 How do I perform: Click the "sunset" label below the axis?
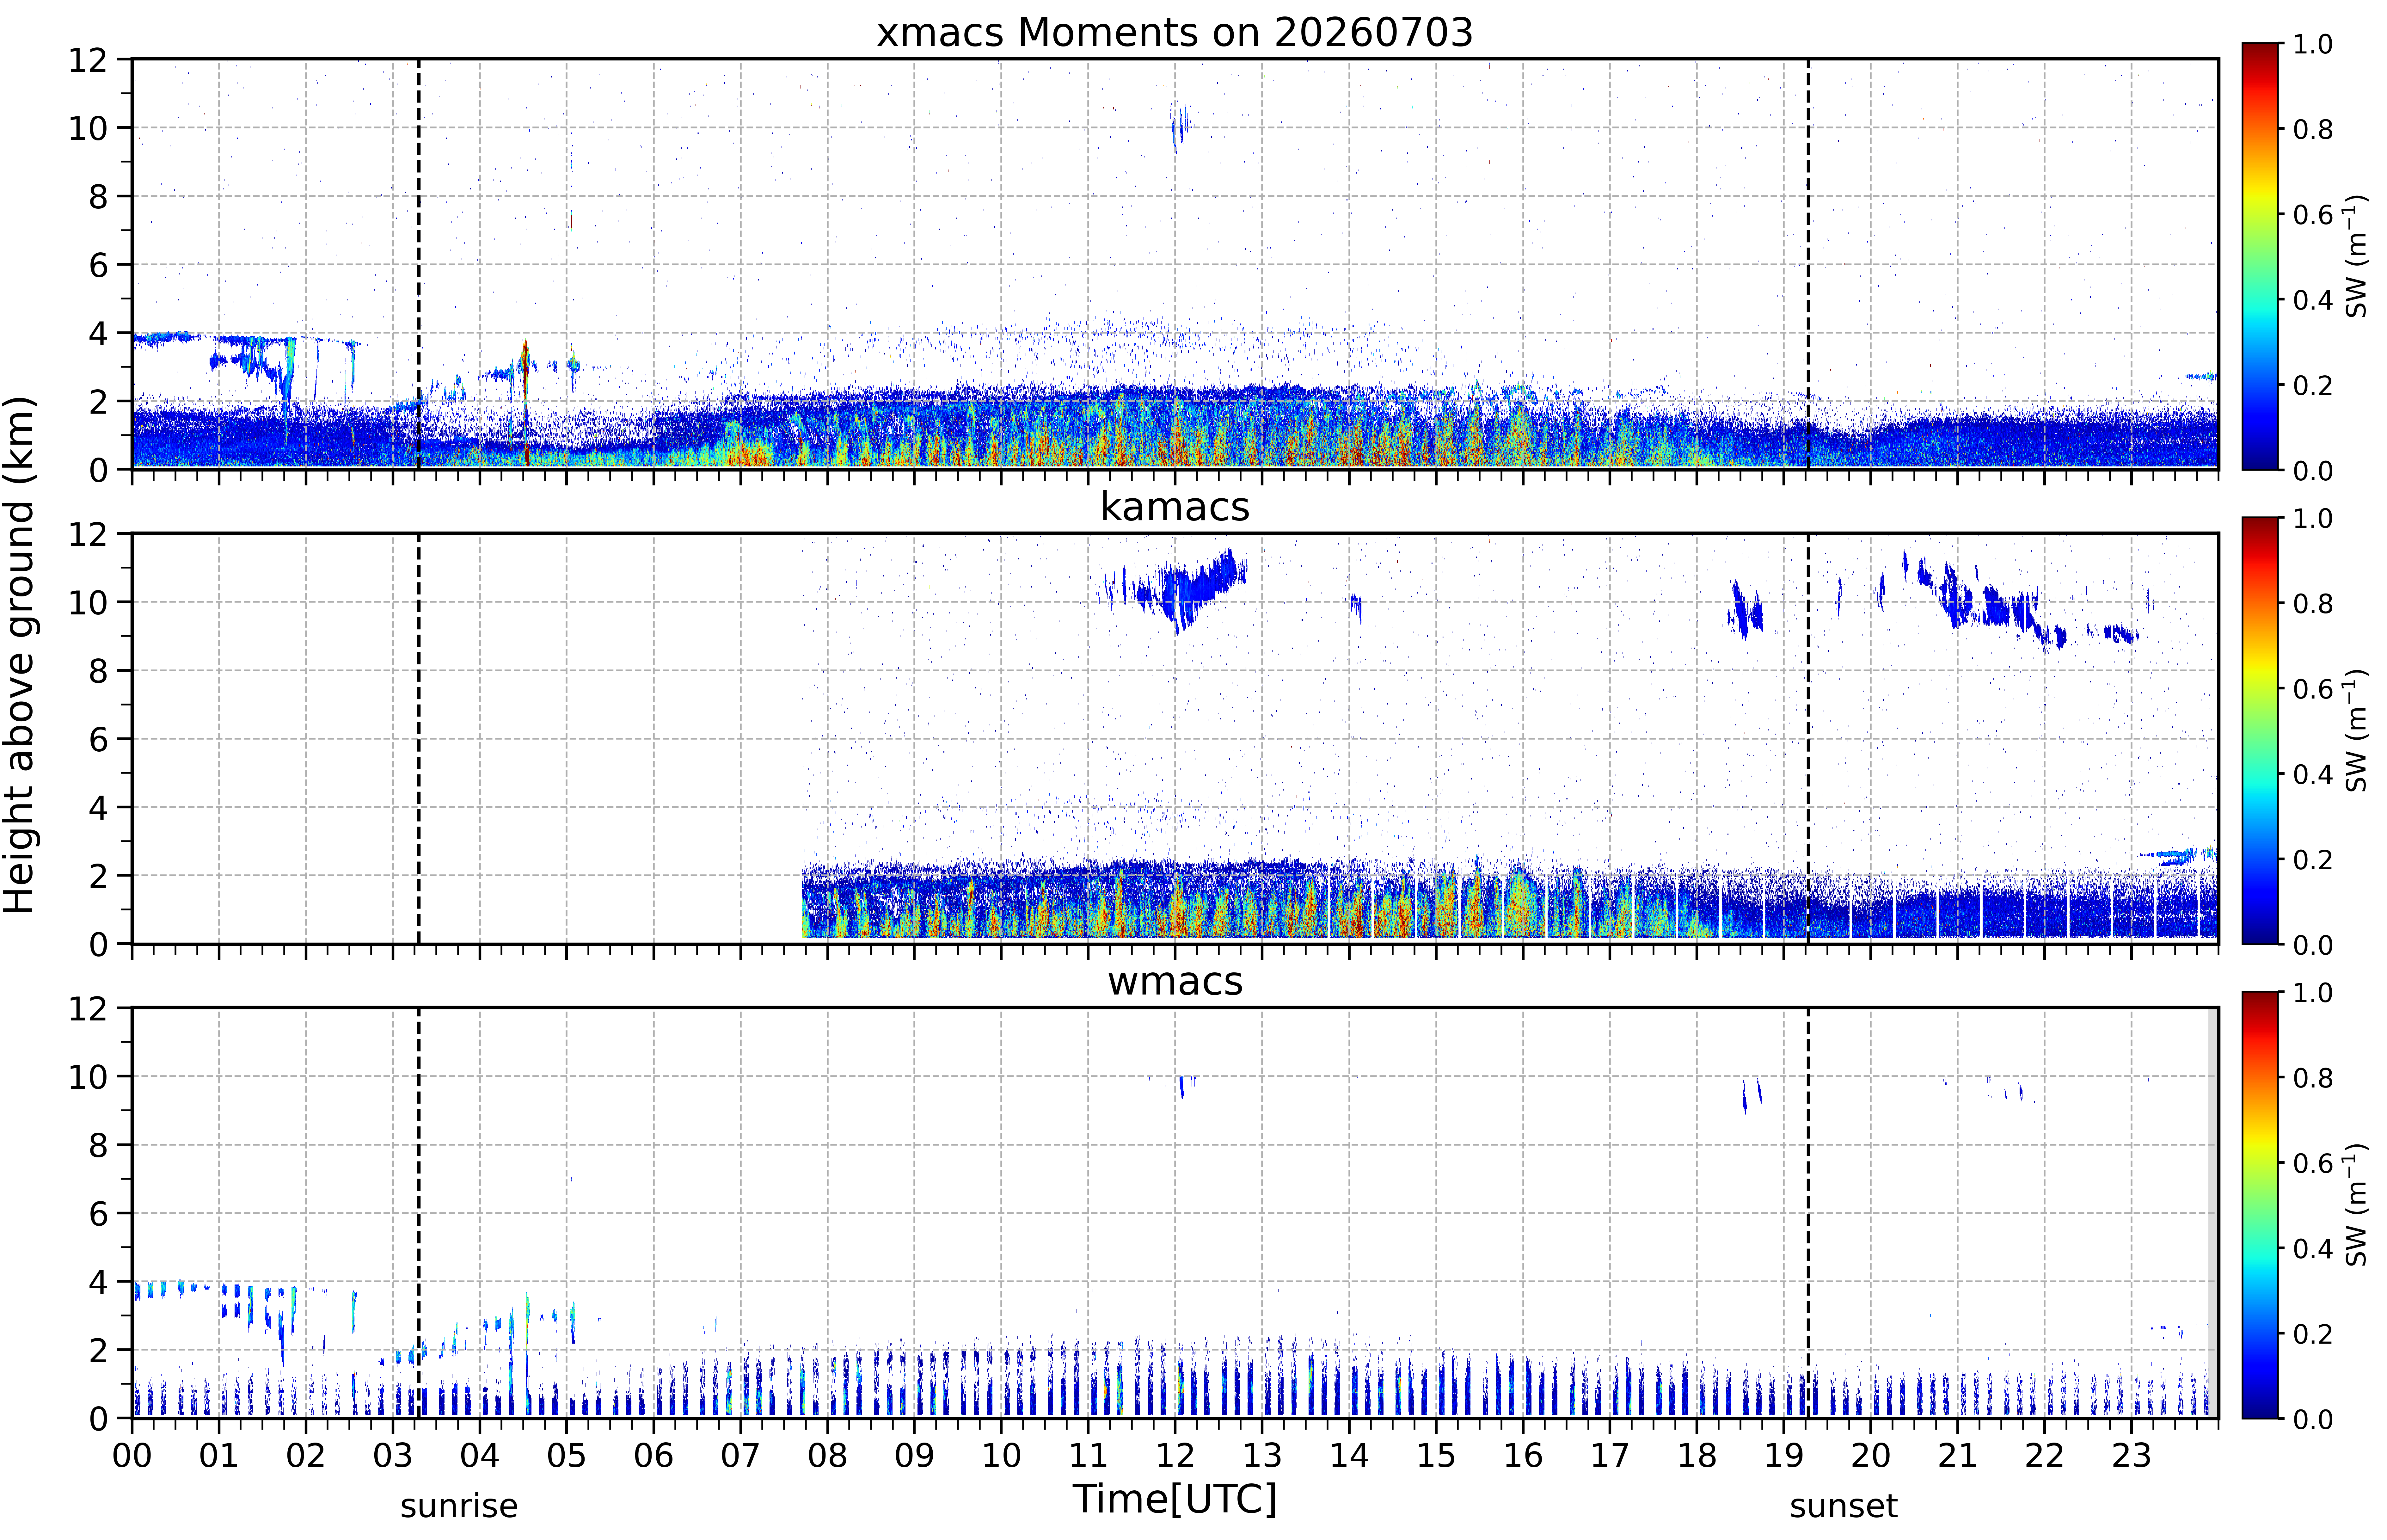(1843, 1506)
